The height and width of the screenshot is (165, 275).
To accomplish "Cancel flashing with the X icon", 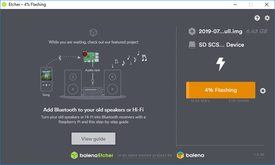I will (x=263, y=90).
